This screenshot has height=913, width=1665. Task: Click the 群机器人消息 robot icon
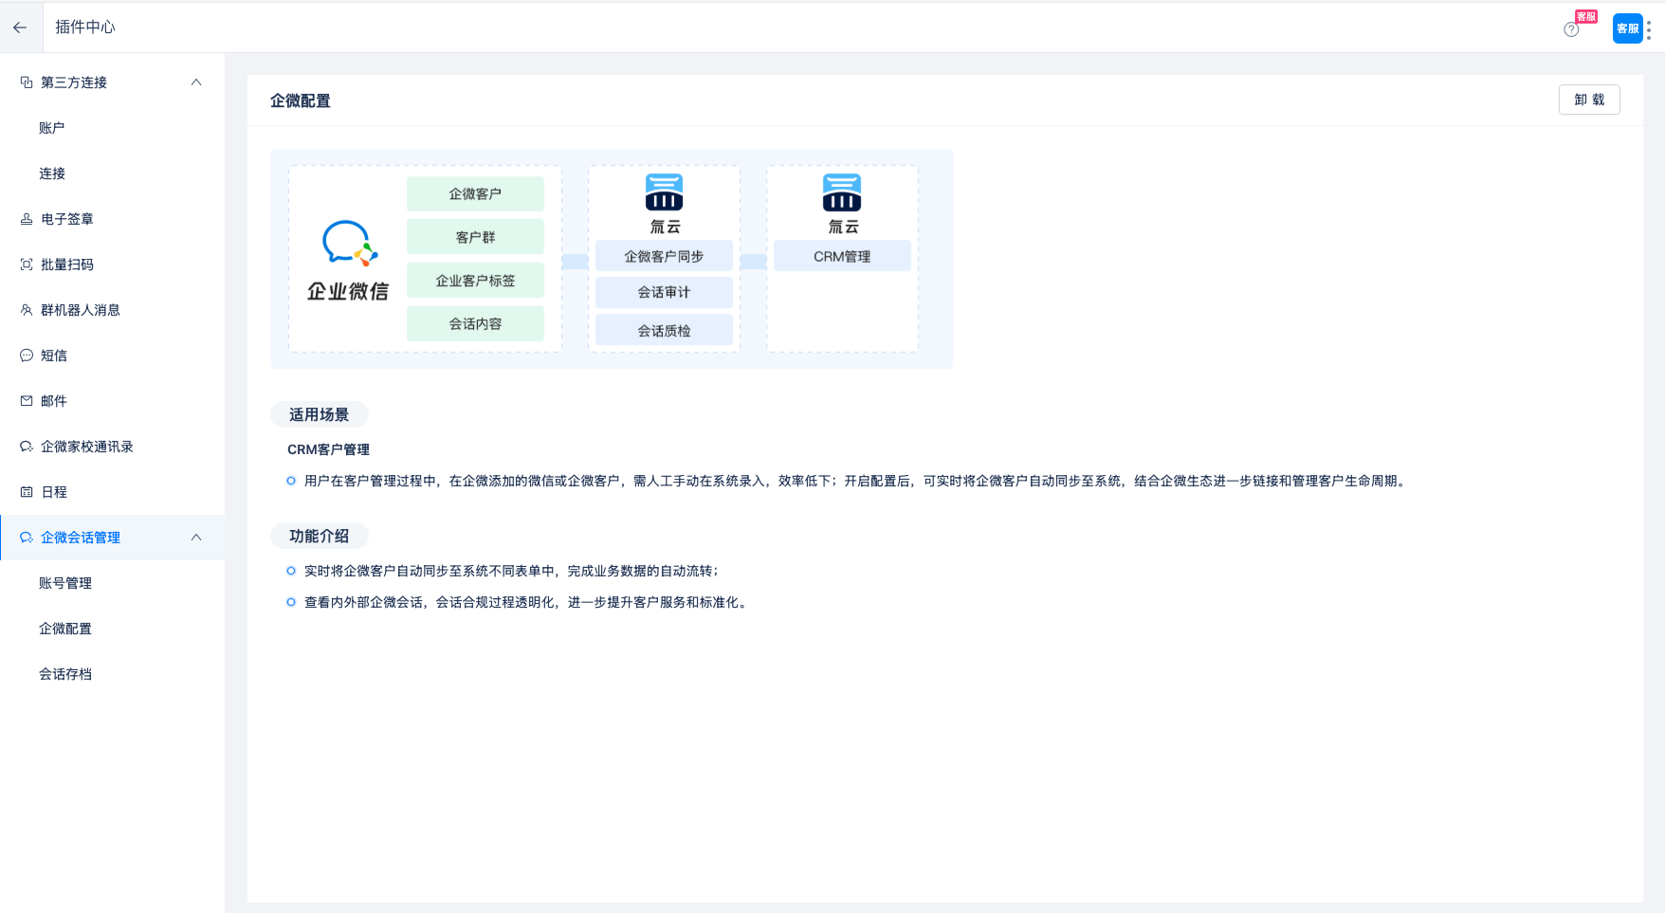(27, 310)
